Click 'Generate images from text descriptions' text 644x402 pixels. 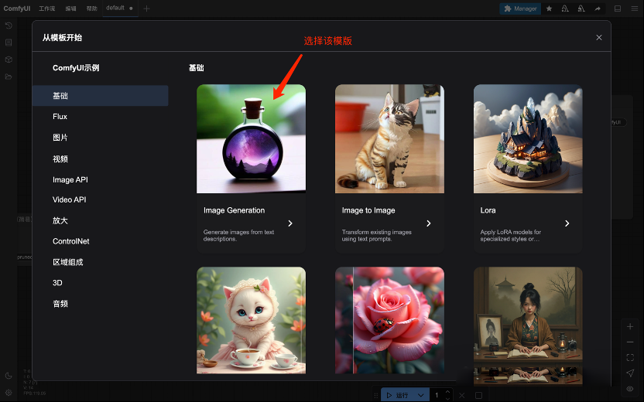238,236
